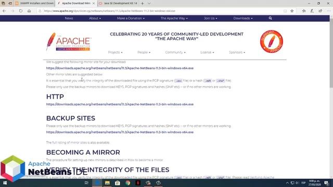Image resolution: width=333 pixels, height=187 pixels.
Task: Click the network icon in system tray
Action: (x=292, y=183)
